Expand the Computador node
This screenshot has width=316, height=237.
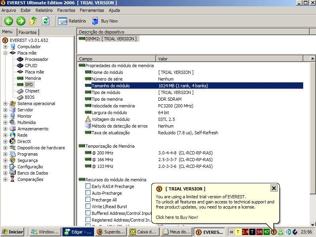(x=5, y=47)
